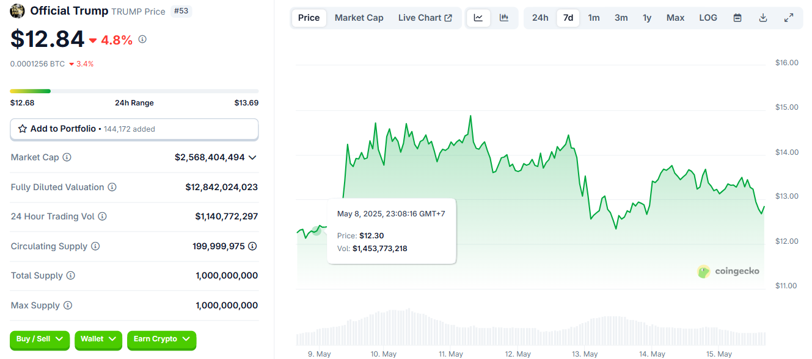
Task: Expand chart to fullscreen
Action: point(789,18)
